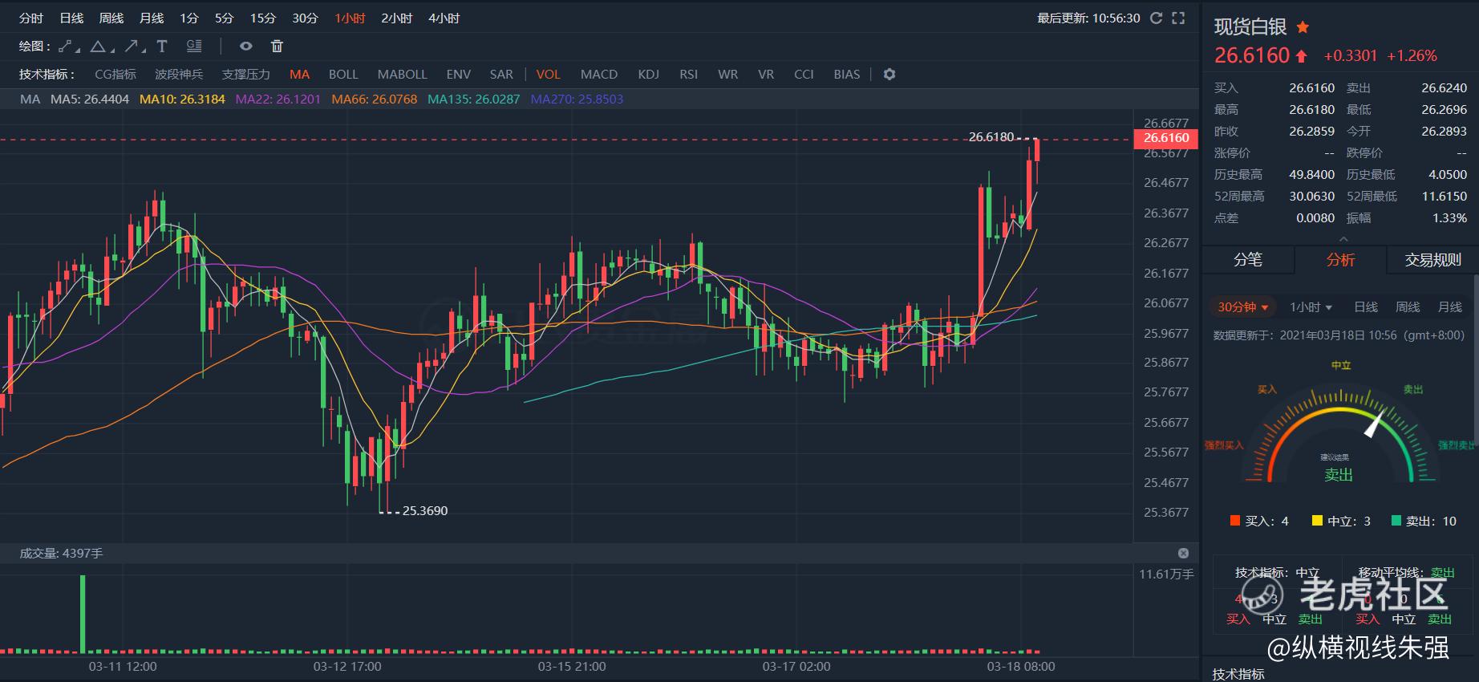Close the volume sub-chart panel
Viewport: 1479px width, 682px height.
point(1183,554)
